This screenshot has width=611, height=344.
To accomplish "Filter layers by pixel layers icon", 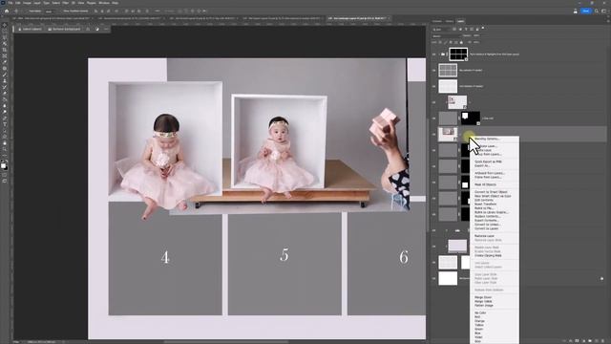I will coord(454,30).
